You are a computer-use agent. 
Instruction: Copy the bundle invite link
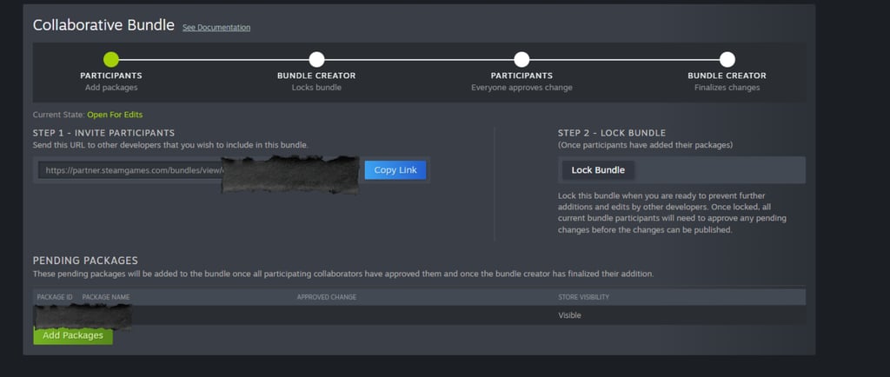[395, 170]
